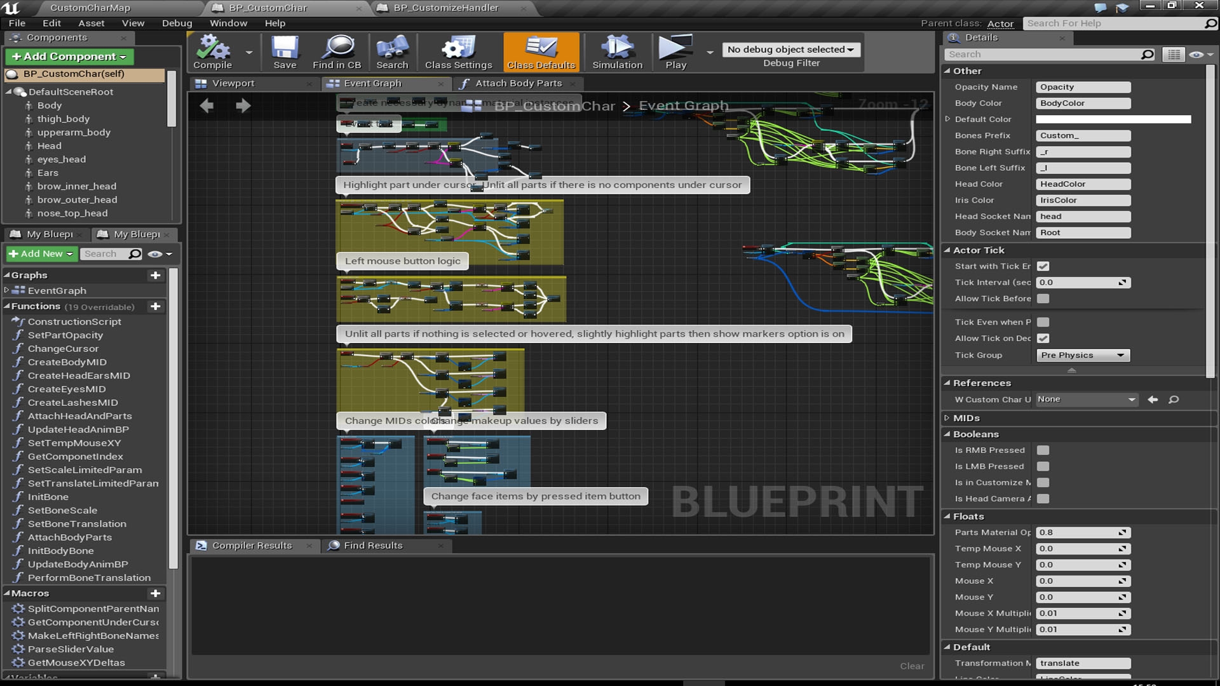The image size is (1220, 686).
Task: Open the Tick Group dropdown
Action: coord(1082,355)
